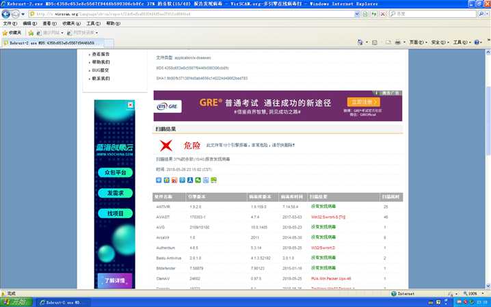Open the 安全(S) command bar menu
This screenshot has height=307, width=491.
(x=440, y=42)
